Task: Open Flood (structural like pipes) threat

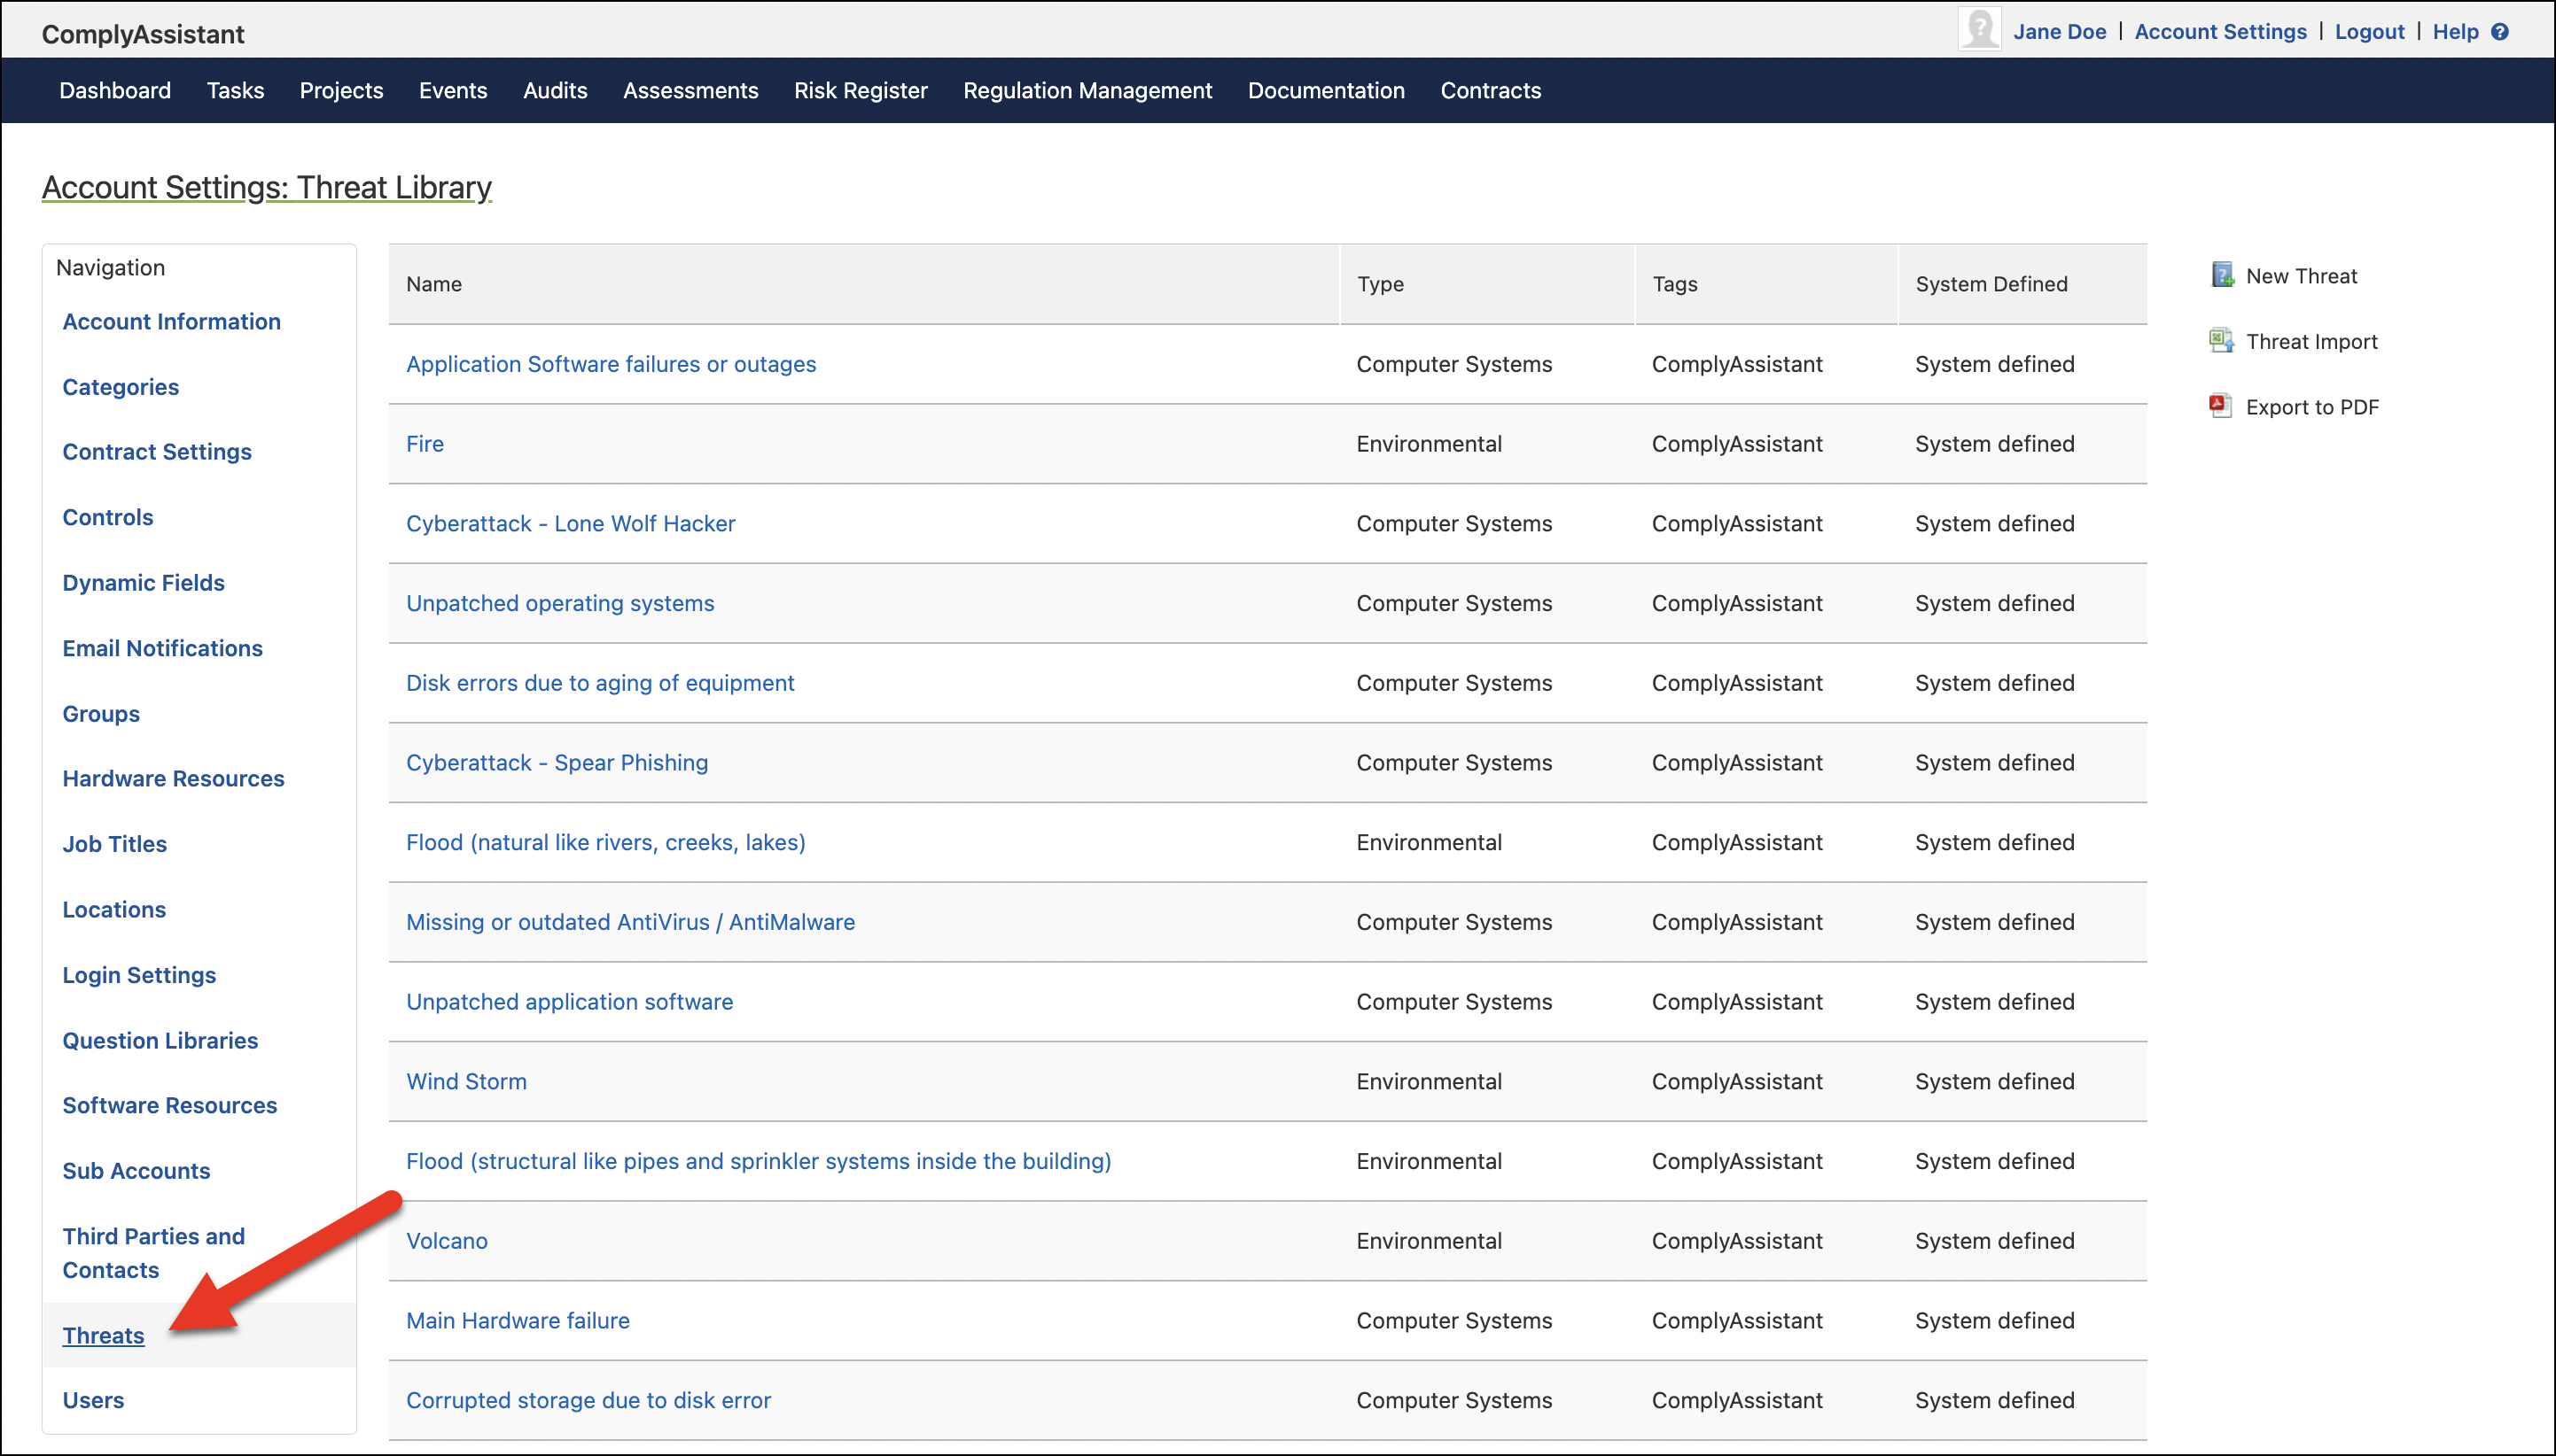Action: coord(759,1161)
